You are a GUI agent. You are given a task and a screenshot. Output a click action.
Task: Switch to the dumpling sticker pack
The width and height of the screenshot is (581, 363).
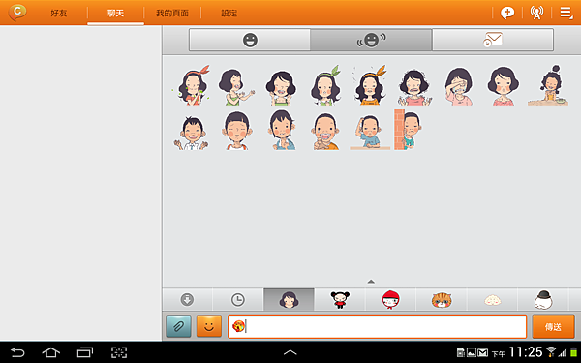(493, 299)
